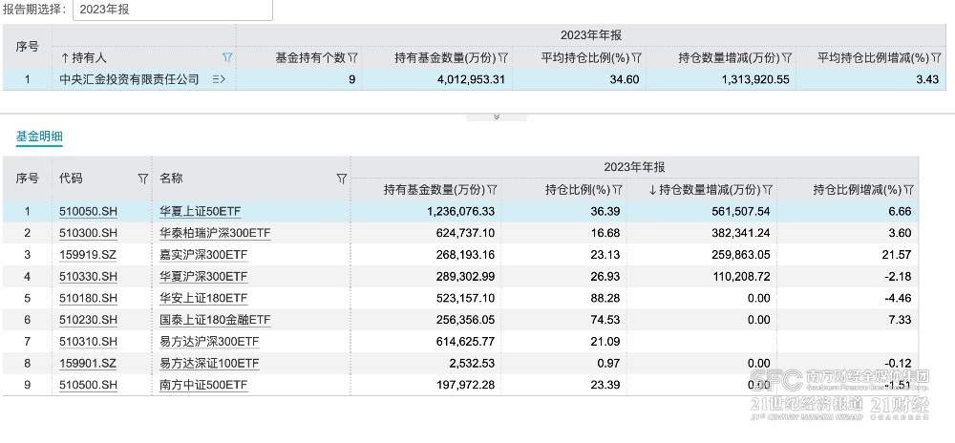Filter the 持仓比例(%) column
Image resolution: width=955 pixels, height=443 pixels.
pos(617,190)
